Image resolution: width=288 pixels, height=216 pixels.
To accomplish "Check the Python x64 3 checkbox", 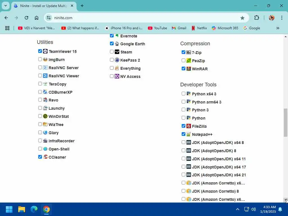I will coord(183,93).
